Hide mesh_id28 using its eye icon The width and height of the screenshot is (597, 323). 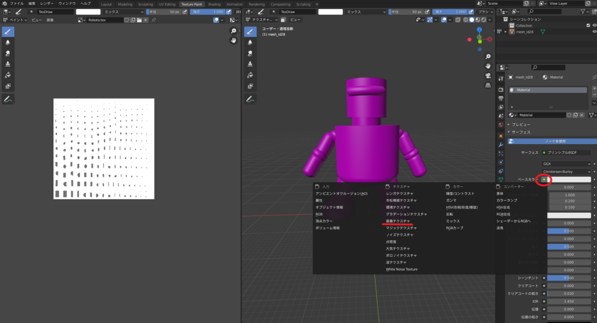coord(594,32)
